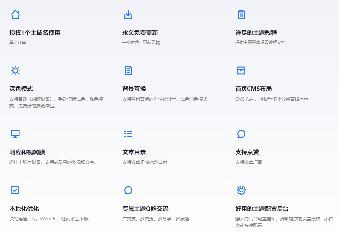The image size is (339, 234).
Task: Click the sun icon for 深色模式
Action: click(15, 70)
